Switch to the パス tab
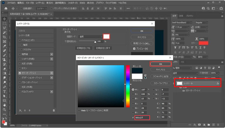 (x=182, y=62)
